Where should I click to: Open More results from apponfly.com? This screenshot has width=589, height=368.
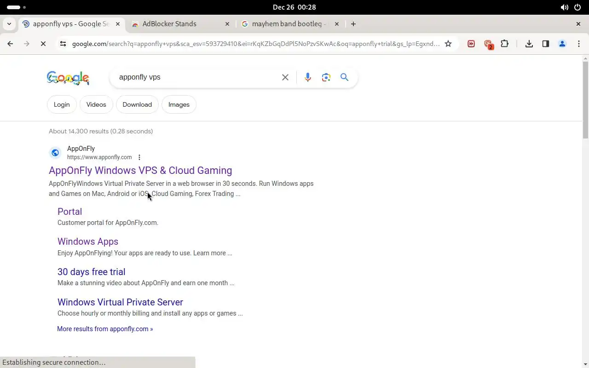[x=105, y=329]
